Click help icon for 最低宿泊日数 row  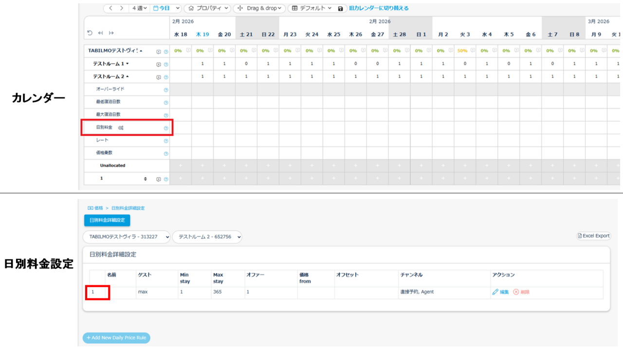(x=166, y=103)
